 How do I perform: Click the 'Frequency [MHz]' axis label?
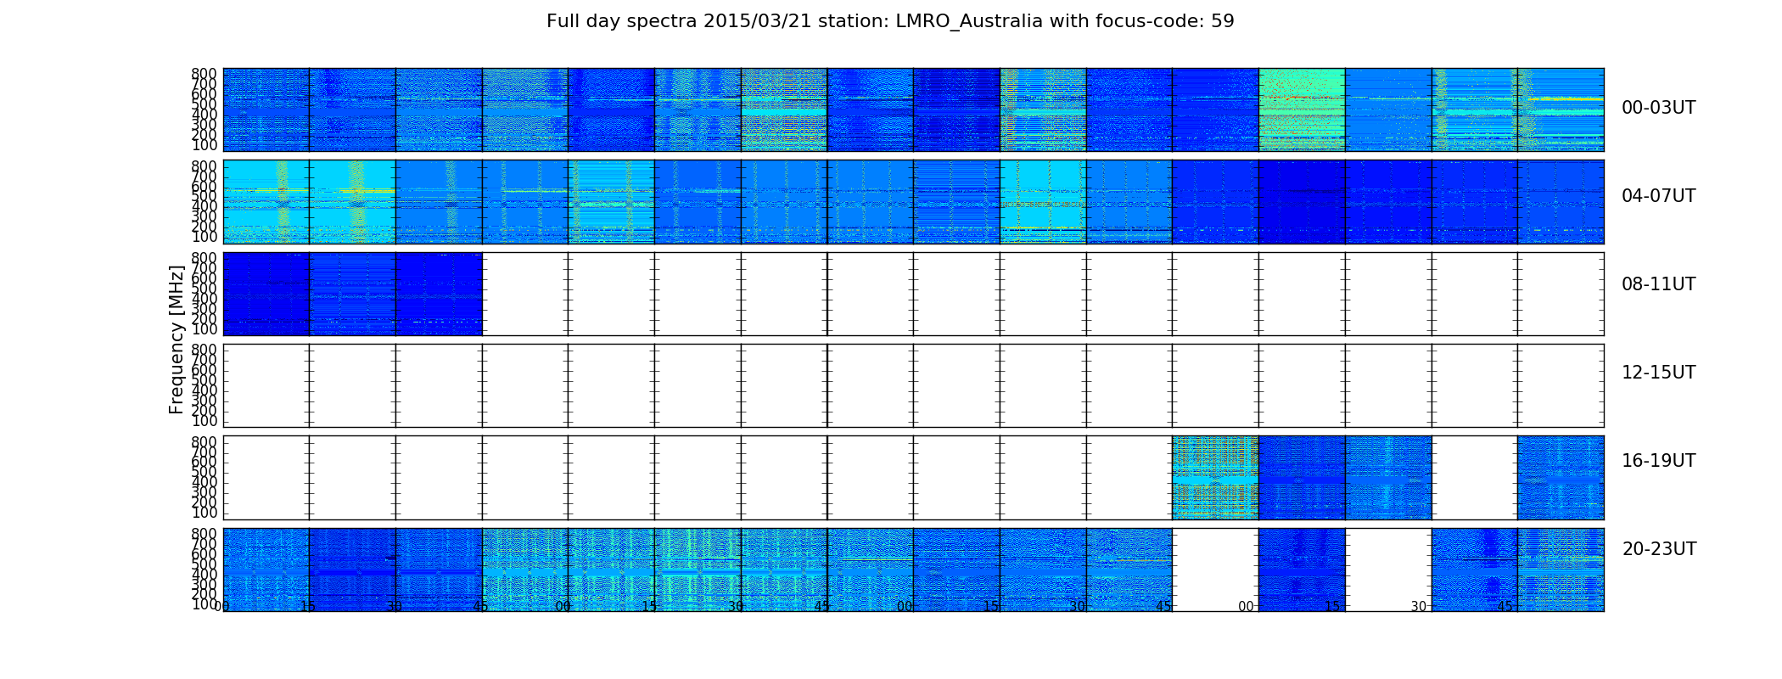pos(177,339)
